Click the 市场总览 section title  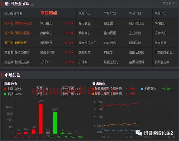click(x=12, y=75)
